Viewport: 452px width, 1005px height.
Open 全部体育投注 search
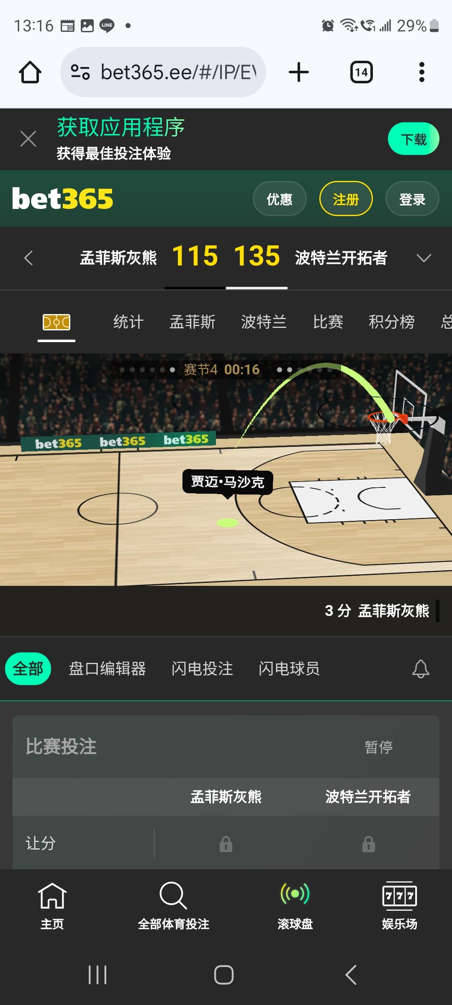click(x=173, y=906)
